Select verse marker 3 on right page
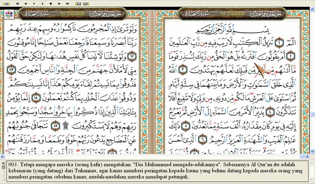The width and height of the screenshot is (315, 184). pyautogui.click(x=183, y=70)
